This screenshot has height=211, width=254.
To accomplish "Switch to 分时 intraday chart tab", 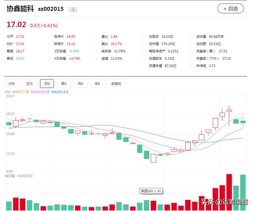I will tap(12, 83).
